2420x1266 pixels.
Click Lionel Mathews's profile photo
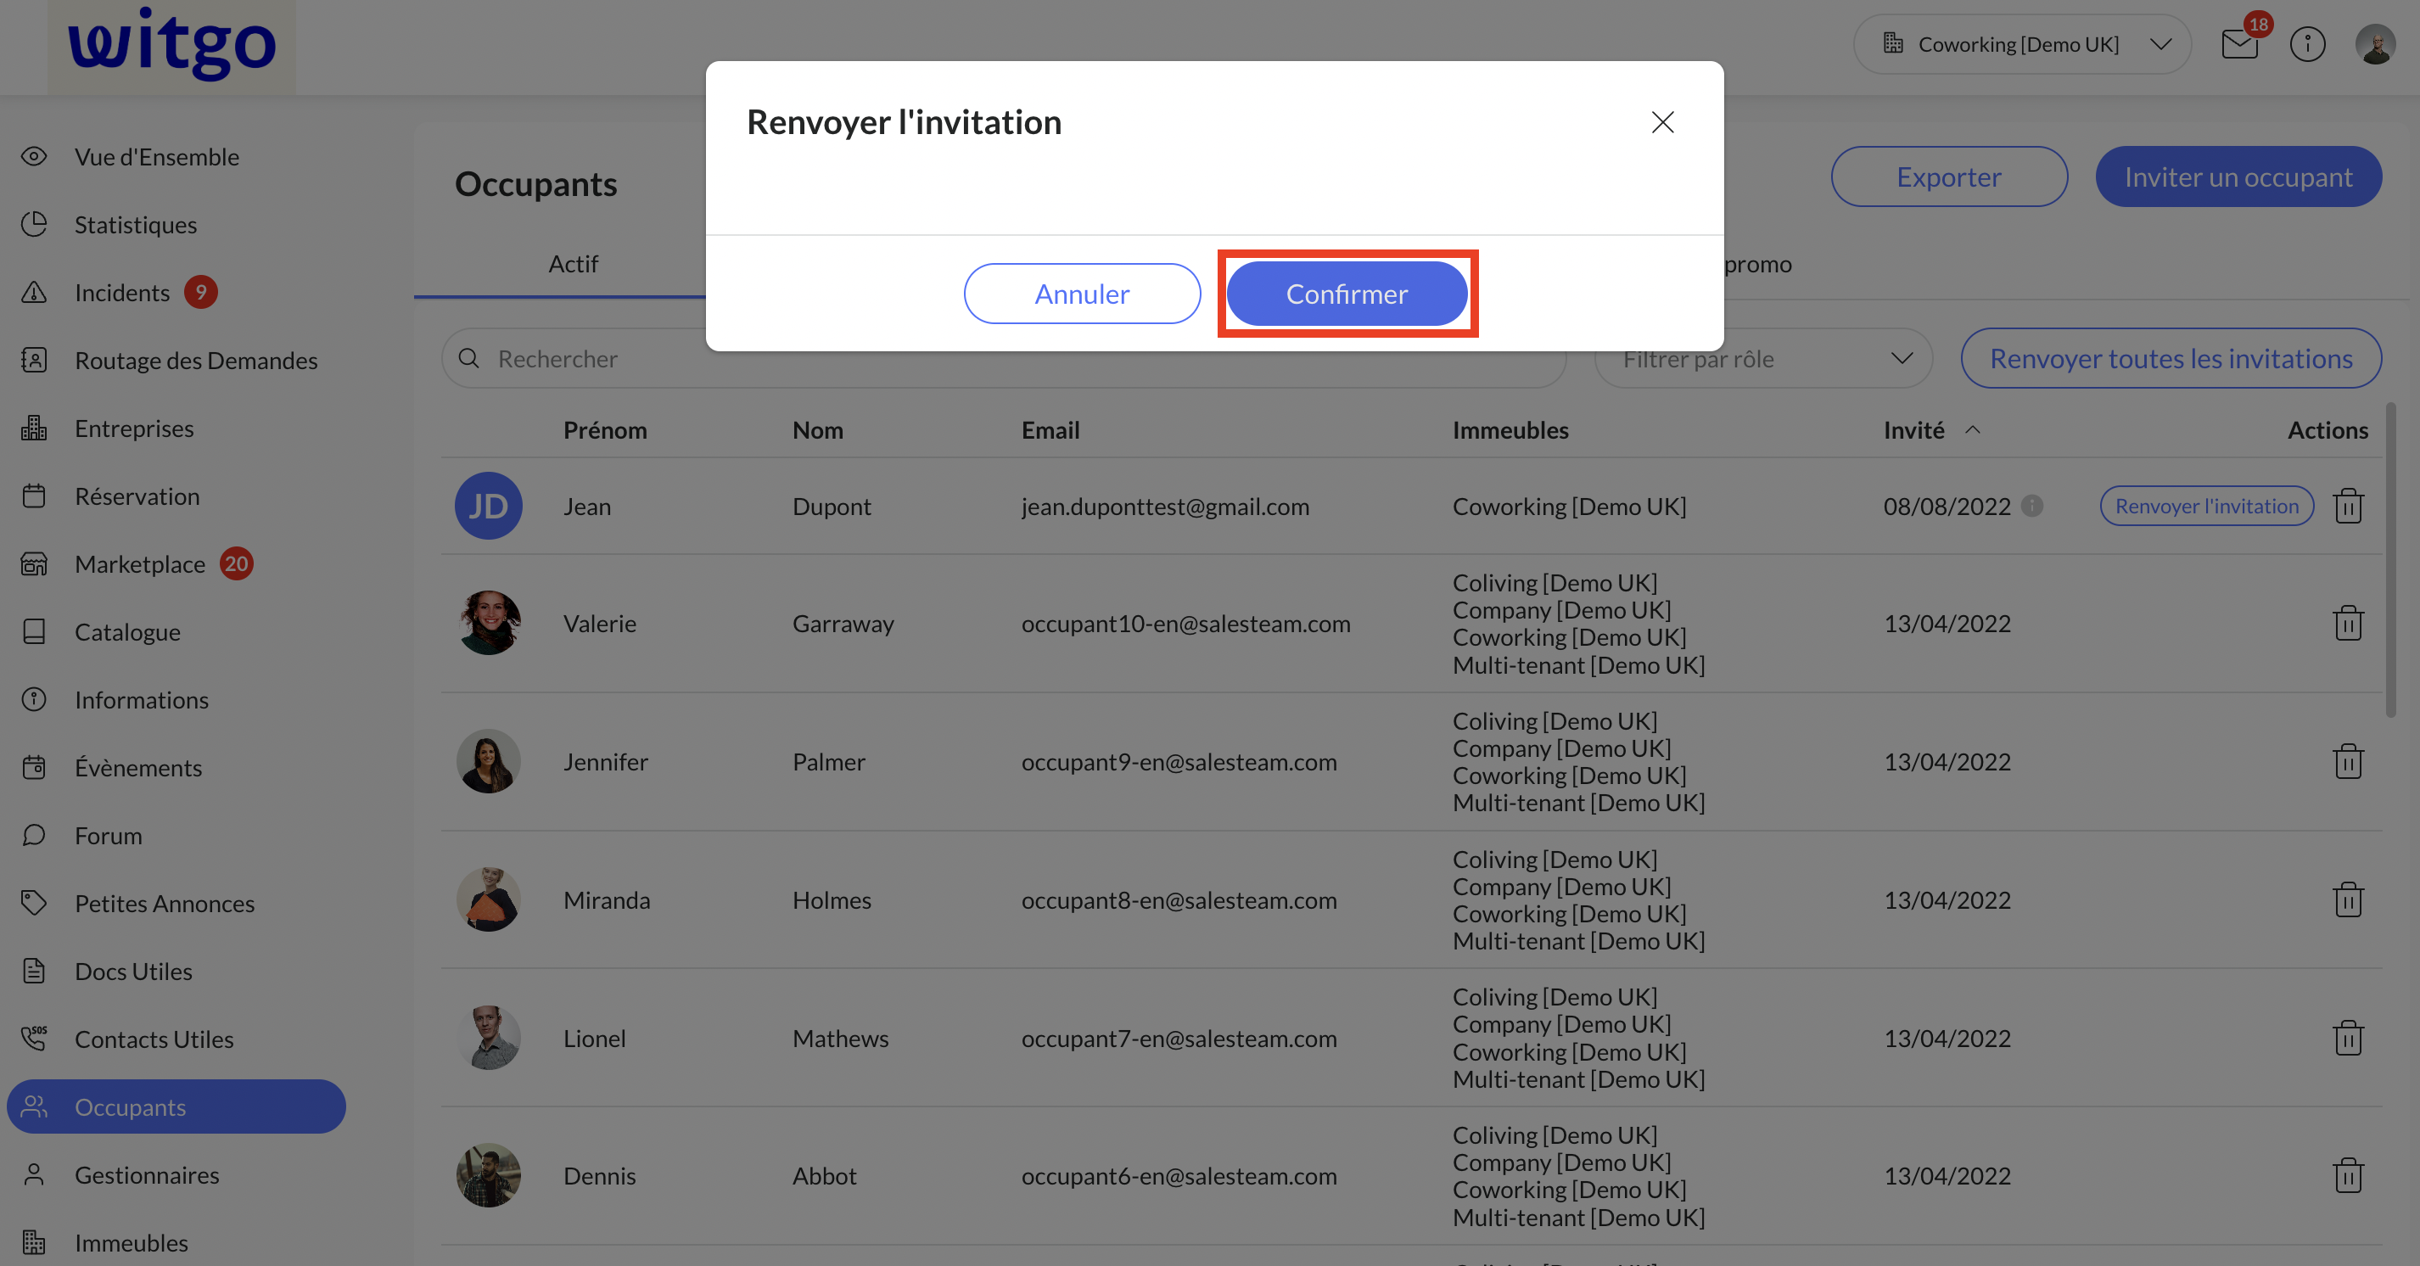click(x=489, y=1038)
